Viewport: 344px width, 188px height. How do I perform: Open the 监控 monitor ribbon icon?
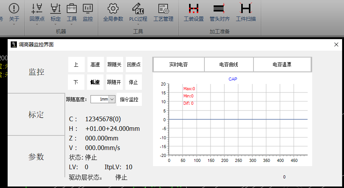click(88, 9)
